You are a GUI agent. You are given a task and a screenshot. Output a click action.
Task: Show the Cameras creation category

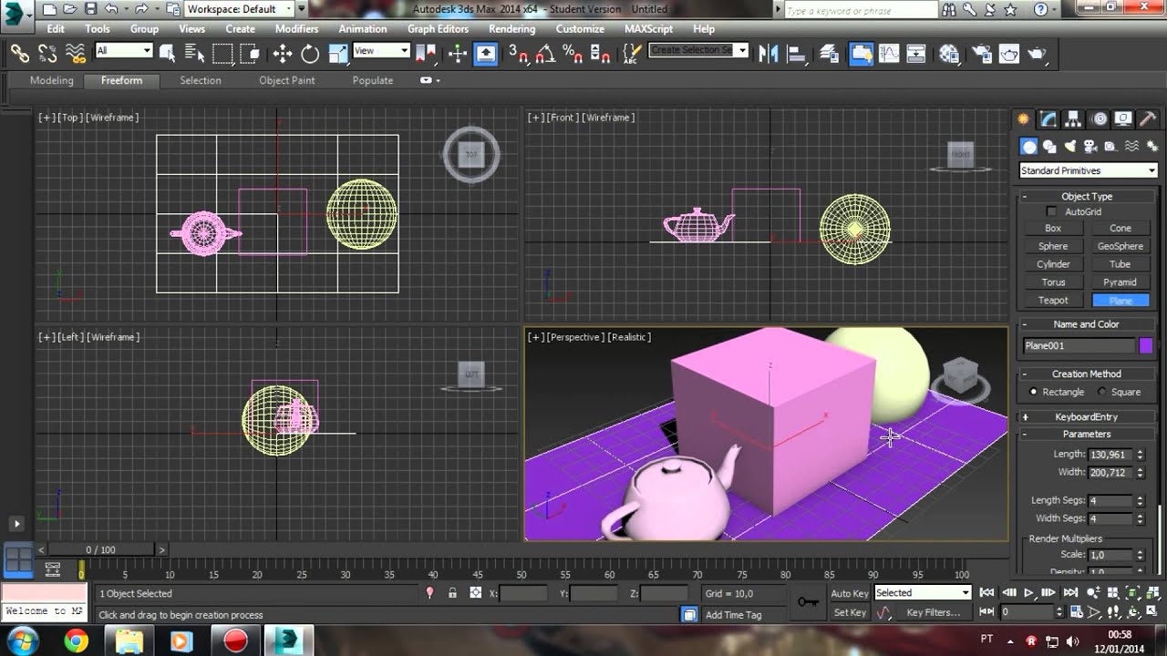[x=1090, y=146]
